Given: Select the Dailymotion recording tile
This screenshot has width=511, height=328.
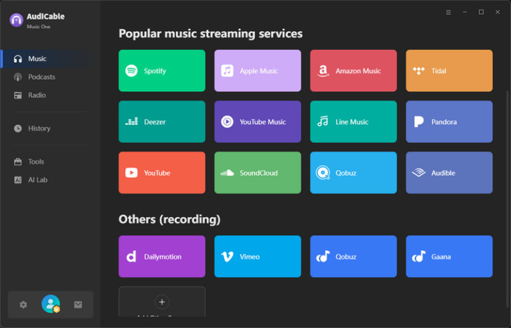Looking at the screenshot, I should pos(162,256).
